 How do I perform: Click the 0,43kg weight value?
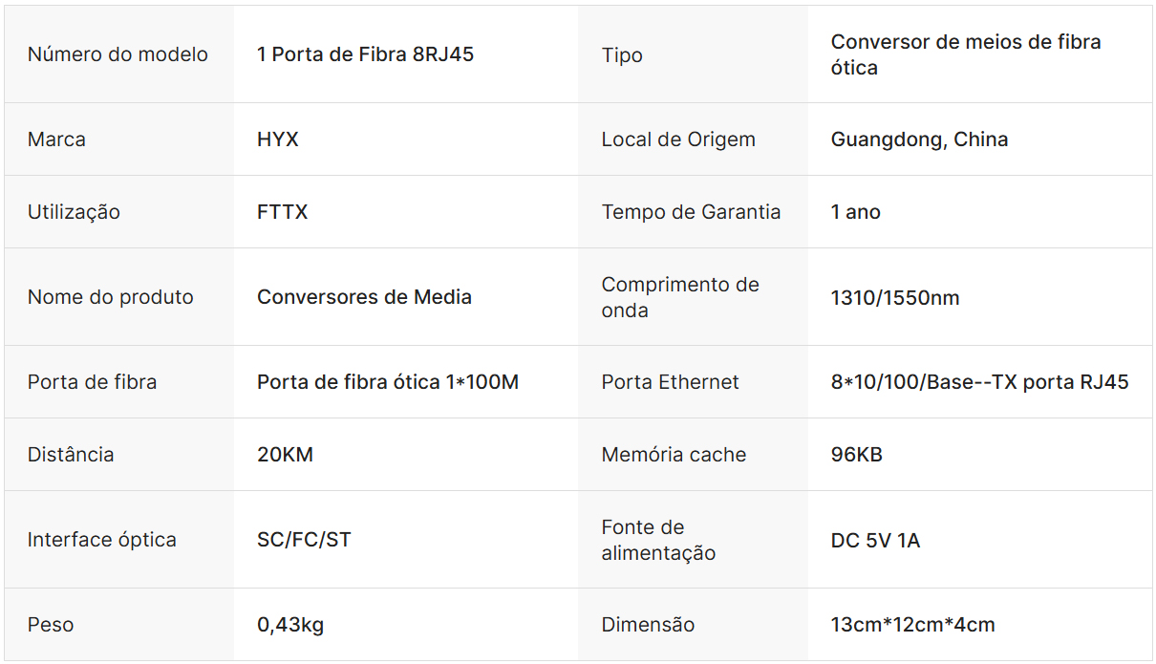pyautogui.click(x=290, y=625)
